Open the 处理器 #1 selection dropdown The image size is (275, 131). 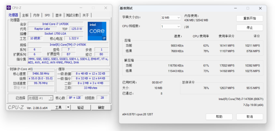40,98
